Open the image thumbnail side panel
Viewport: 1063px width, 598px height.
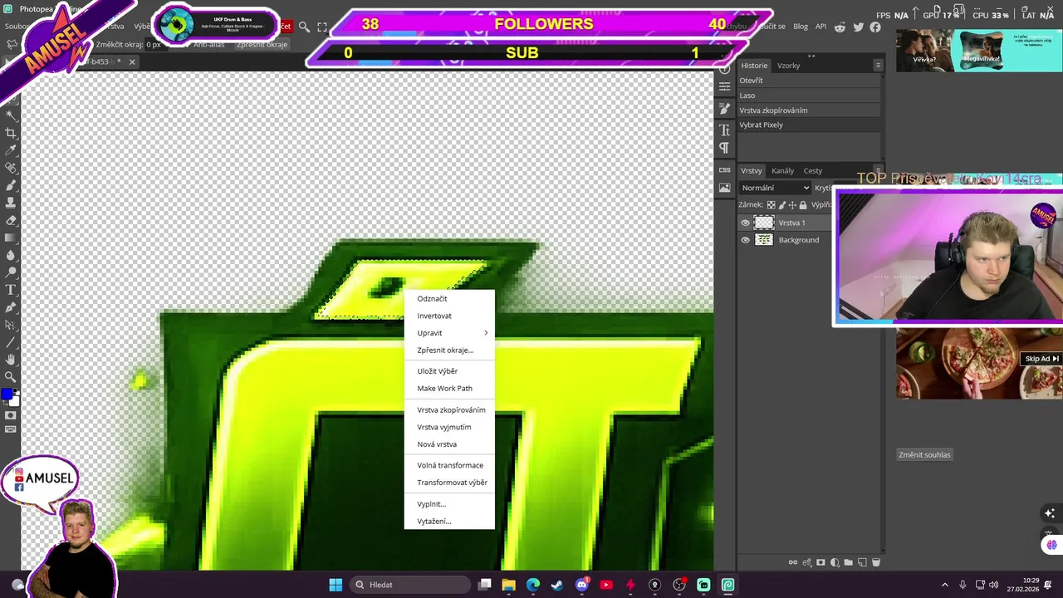[724, 189]
